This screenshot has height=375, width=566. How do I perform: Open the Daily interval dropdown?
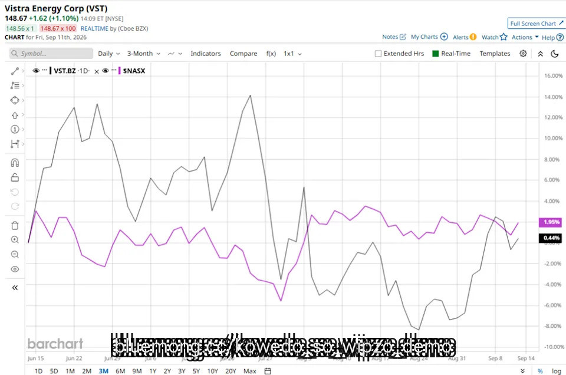(108, 54)
